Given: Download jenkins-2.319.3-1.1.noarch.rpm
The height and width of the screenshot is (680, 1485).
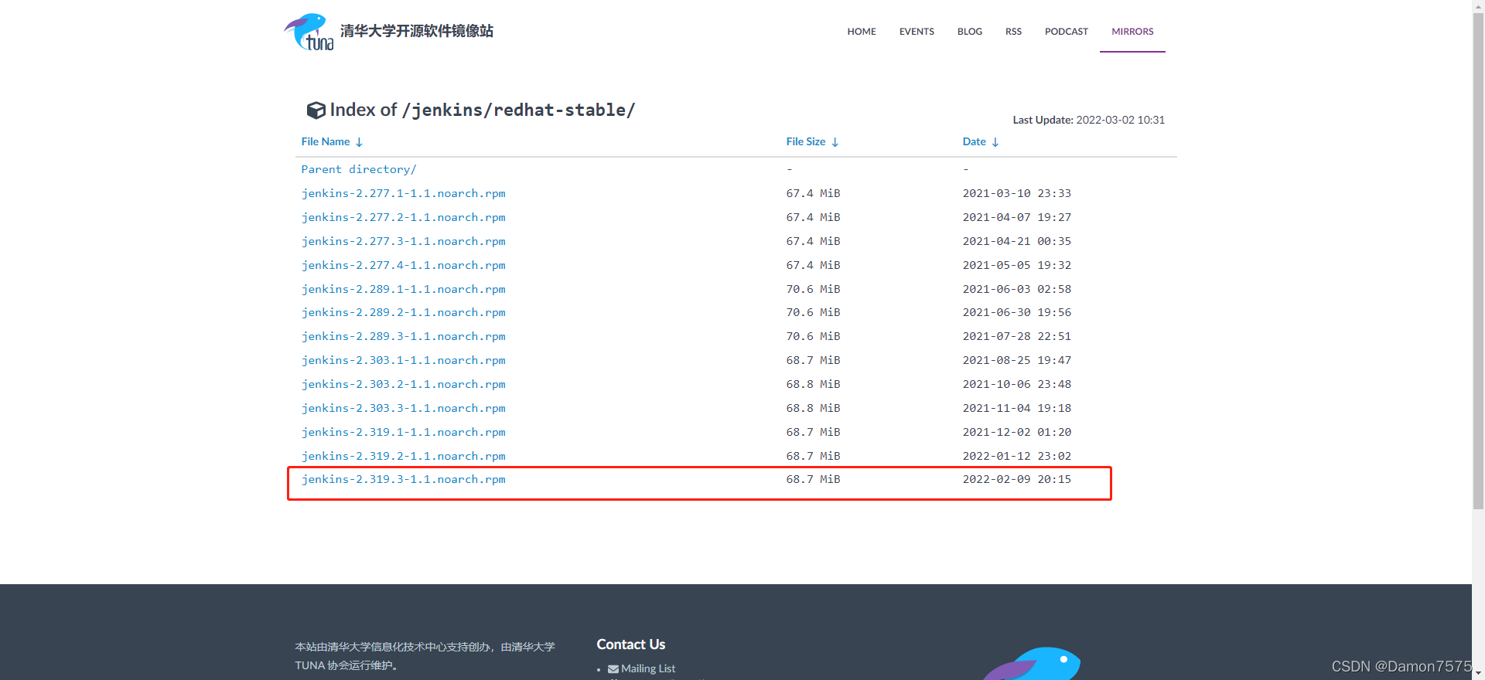Looking at the screenshot, I should point(403,479).
